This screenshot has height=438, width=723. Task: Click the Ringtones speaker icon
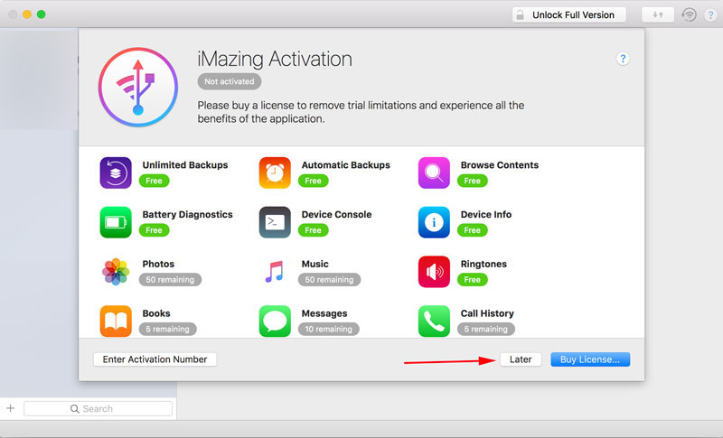coord(434,272)
